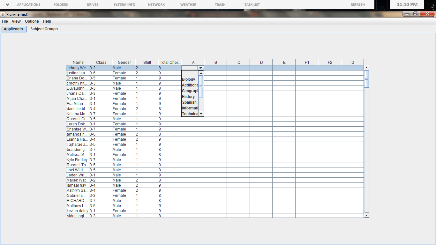
Task: Select the RICHARD name cell
Action: 78,201
